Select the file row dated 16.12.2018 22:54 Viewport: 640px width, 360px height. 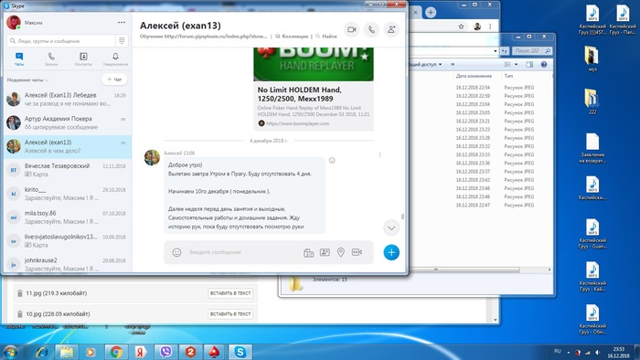(482, 87)
